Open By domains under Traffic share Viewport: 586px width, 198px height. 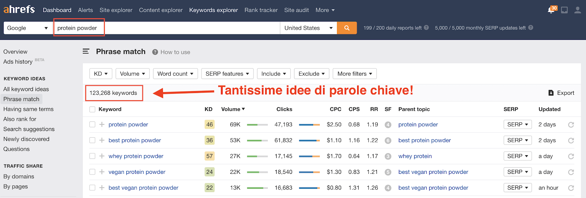[x=19, y=176]
